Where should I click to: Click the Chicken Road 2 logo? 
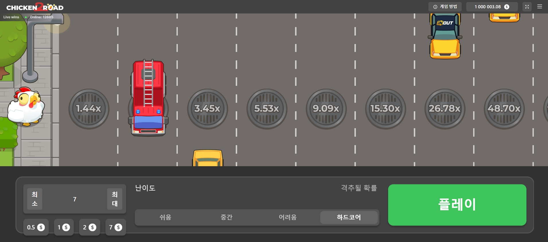click(35, 7)
